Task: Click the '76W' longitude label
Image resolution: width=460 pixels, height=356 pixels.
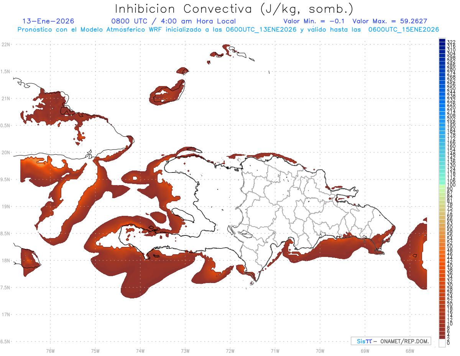Action: (x=50, y=351)
